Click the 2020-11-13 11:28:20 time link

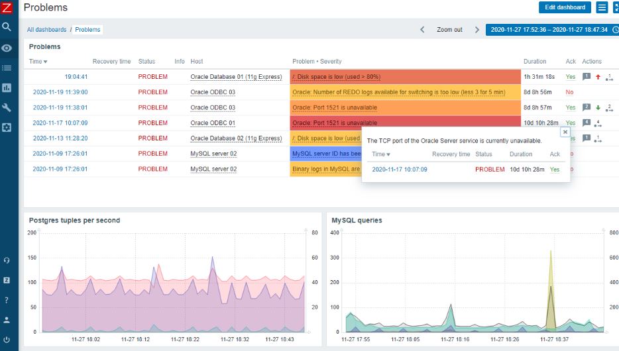pyautogui.click(x=60, y=138)
